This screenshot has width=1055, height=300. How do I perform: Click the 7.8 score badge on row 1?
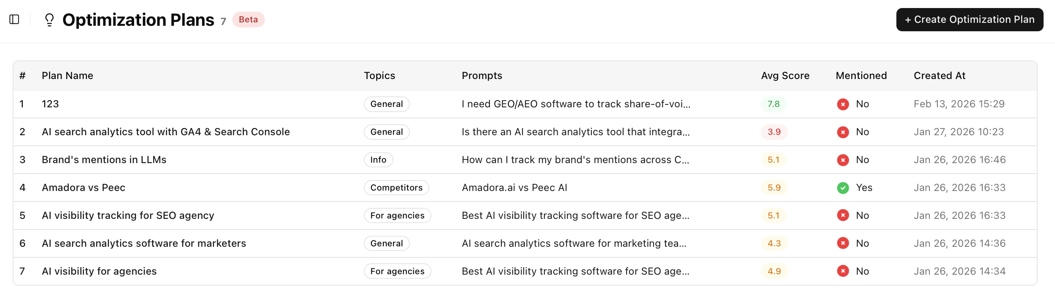(774, 104)
